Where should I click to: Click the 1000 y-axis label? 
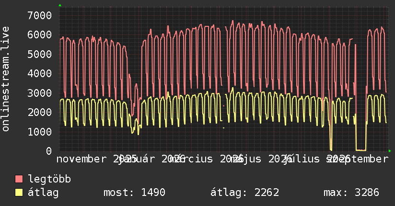click(x=40, y=132)
